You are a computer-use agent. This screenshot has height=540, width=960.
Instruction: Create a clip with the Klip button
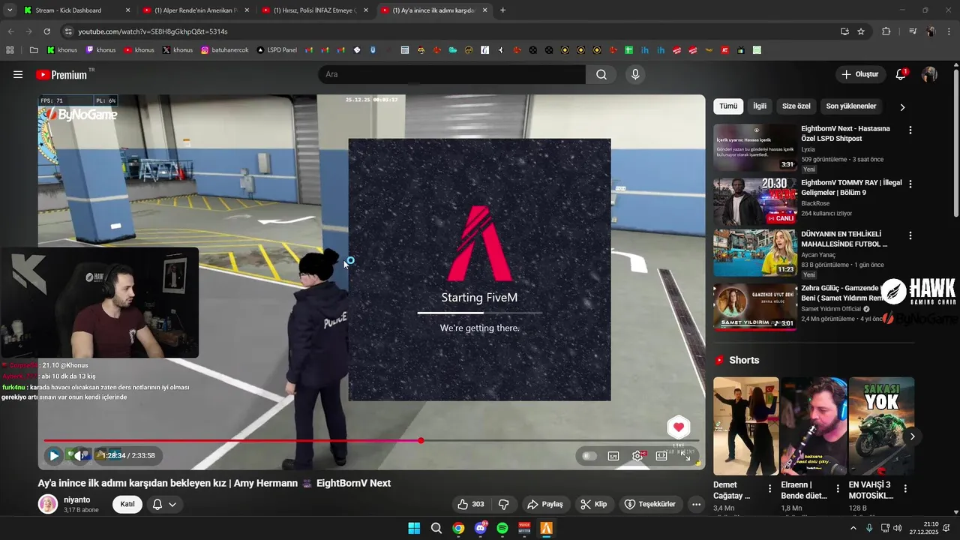[x=594, y=504]
